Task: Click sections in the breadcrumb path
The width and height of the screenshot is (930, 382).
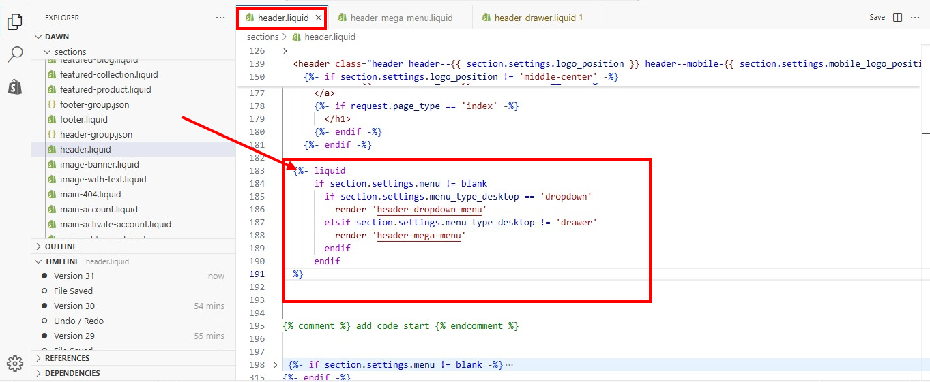Action: (263, 37)
